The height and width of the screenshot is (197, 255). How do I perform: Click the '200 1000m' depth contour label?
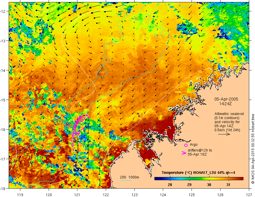(130, 177)
